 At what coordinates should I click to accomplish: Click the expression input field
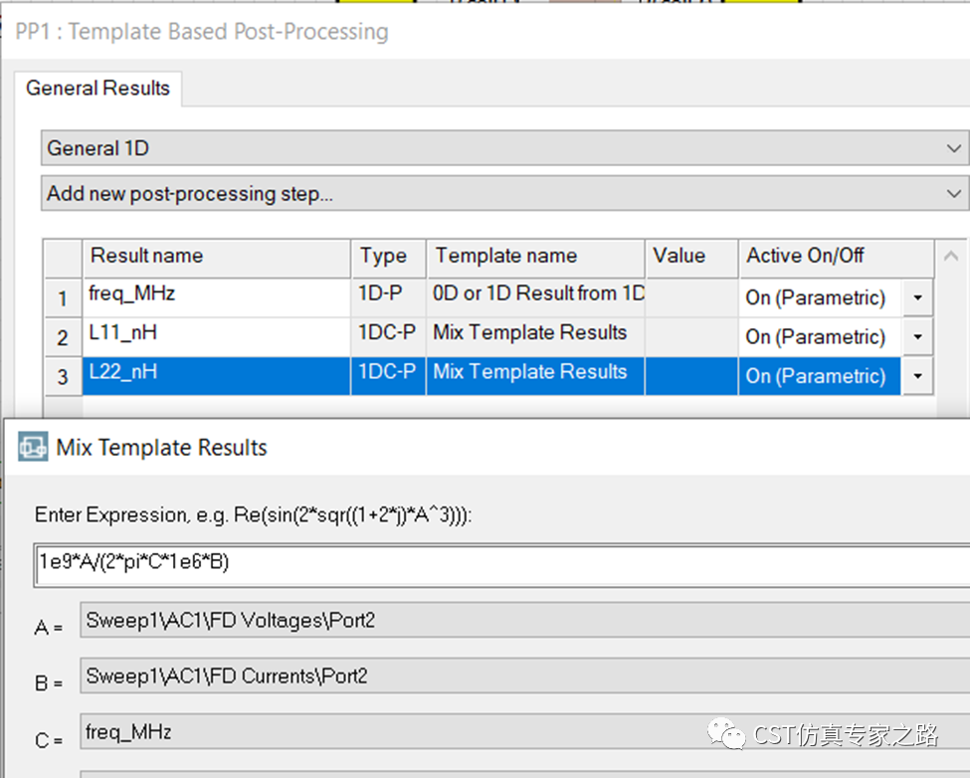click(501, 565)
